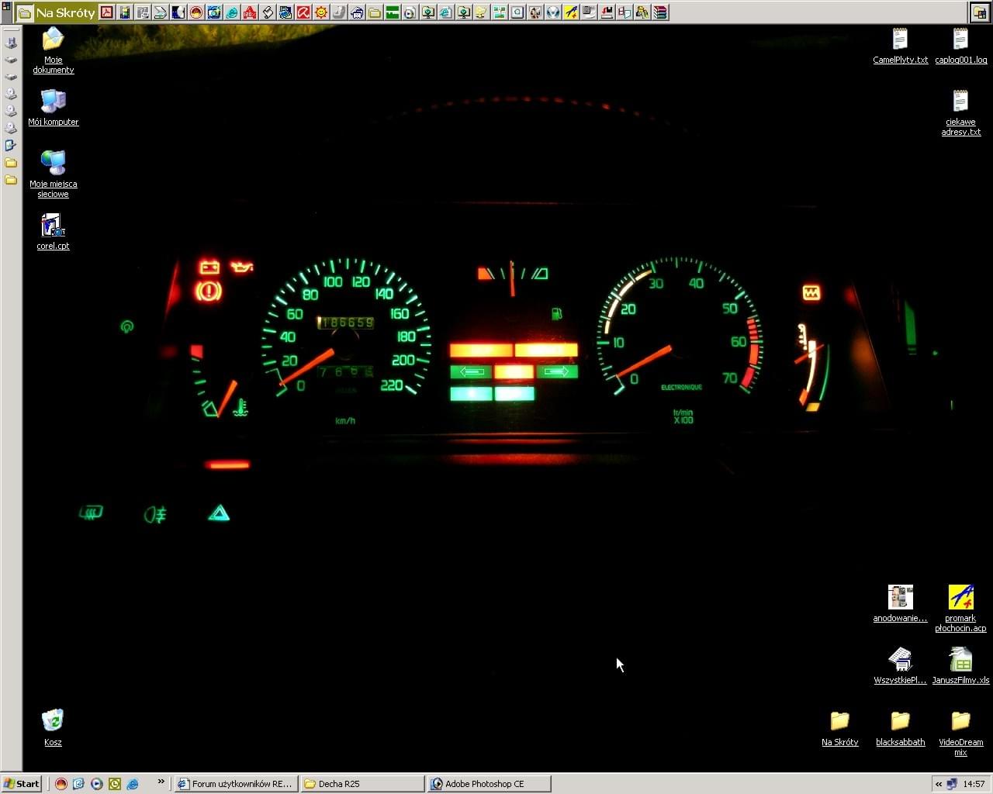Launch Internet Explorer from quick launch
Image resolution: width=993 pixels, height=794 pixels.
(133, 784)
